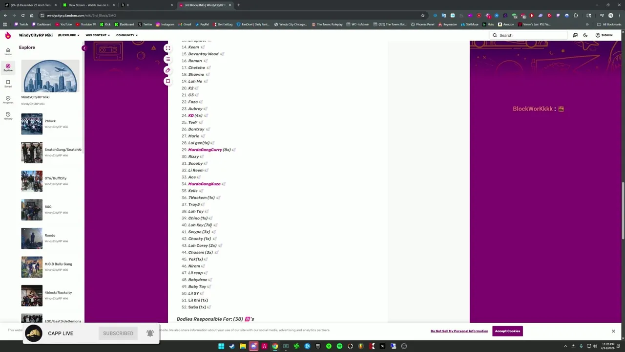The height and width of the screenshot is (352, 625).
Task: Open the Explore dropdown menu
Action: click(69, 35)
